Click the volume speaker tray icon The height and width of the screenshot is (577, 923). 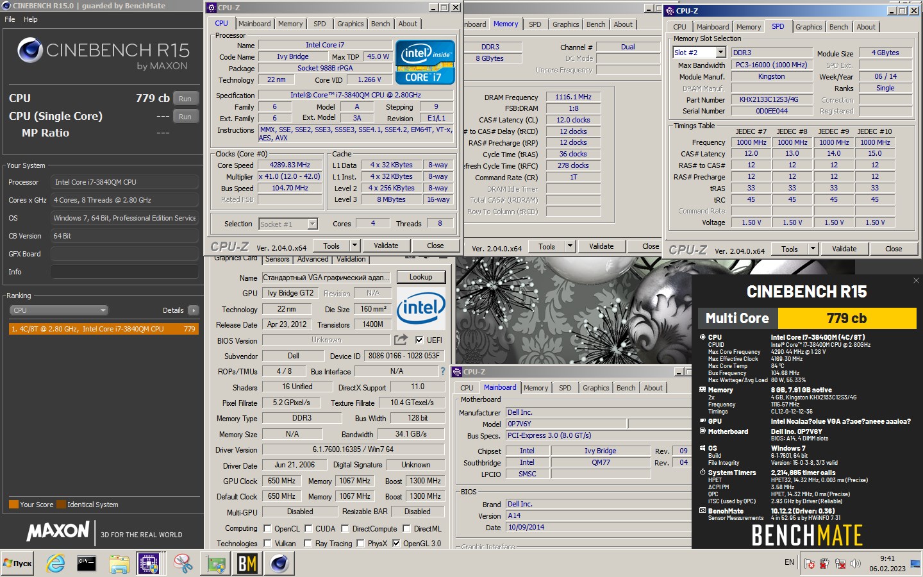click(x=855, y=564)
